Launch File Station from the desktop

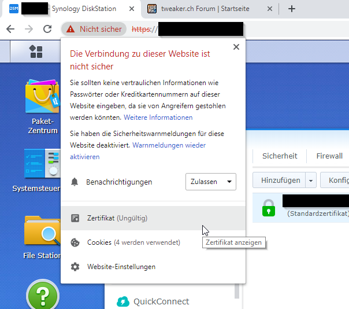tap(42, 230)
